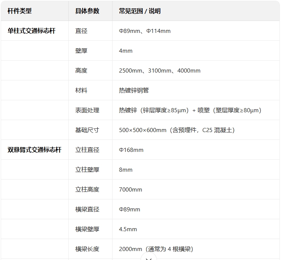Select the 双悬臂式交通标志杆 row heading

pos(34,150)
